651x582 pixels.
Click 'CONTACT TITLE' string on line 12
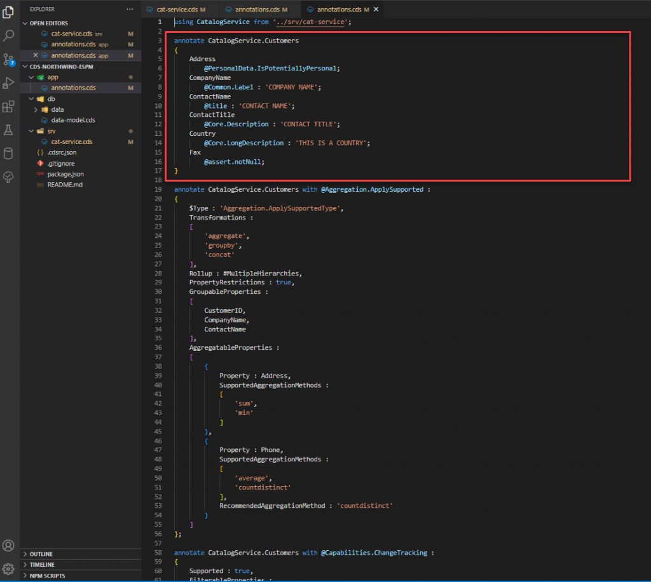tap(308, 124)
